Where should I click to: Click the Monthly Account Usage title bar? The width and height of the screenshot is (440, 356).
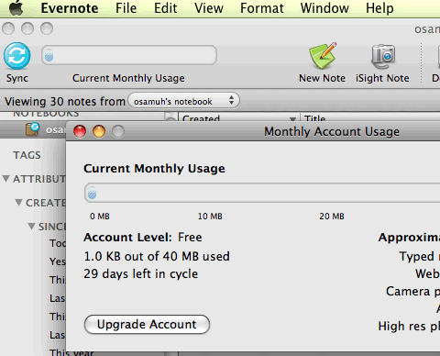(x=253, y=131)
